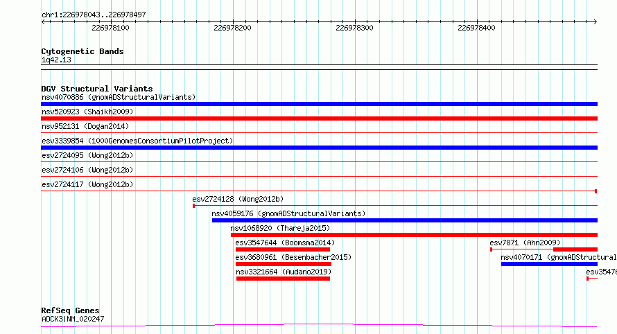The width and height of the screenshot is (617, 334).
Task: Click the chr1:226978043..226978497 coordinates label
Action: (94, 15)
